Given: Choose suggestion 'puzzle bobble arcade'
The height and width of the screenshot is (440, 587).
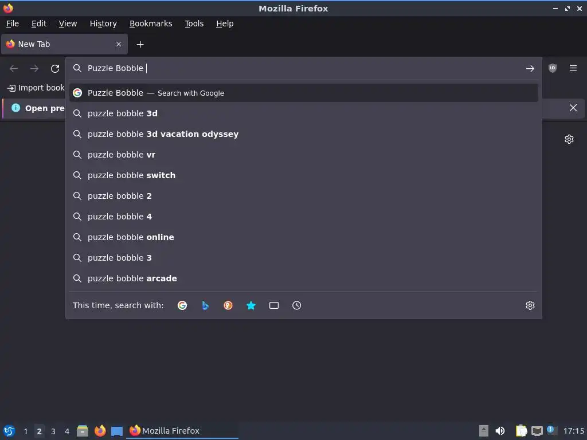Looking at the screenshot, I should [304, 278].
